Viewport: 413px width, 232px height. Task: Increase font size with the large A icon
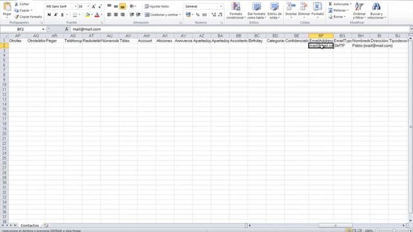[x=94, y=6]
